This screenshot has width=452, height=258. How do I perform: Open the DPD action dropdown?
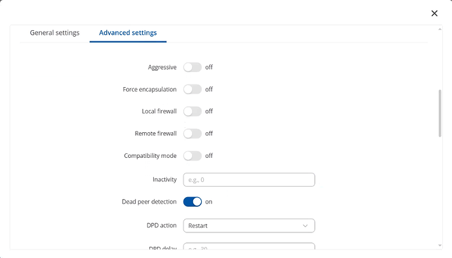pyautogui.click(x=249, y=226)
